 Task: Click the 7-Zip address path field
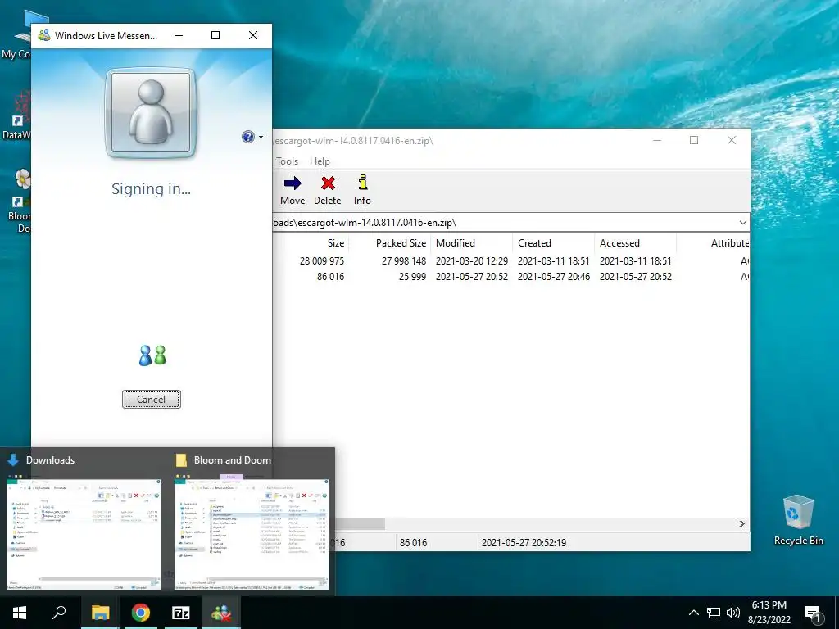coord(503,223)
